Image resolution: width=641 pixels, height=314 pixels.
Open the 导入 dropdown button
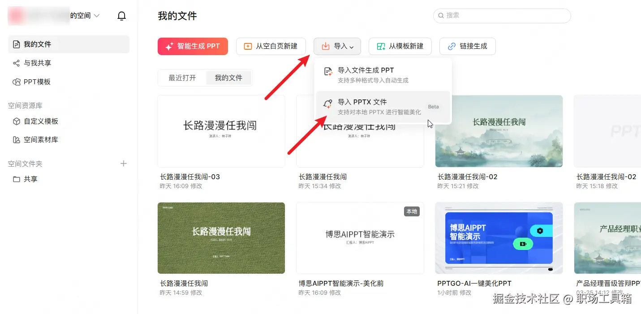pyautogui.click(x=337, y=46)
